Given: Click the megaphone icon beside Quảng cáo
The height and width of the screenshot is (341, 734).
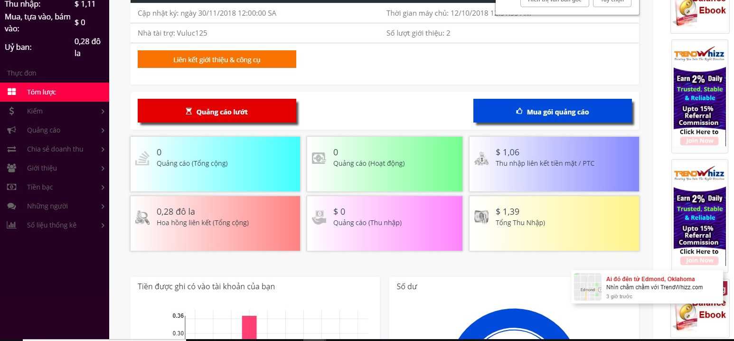Looking at the screenshot, I should click(x=11, y=130).
